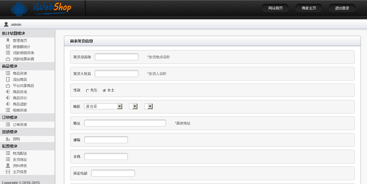Select the 先生 gender radio button

tap(87, 91)
